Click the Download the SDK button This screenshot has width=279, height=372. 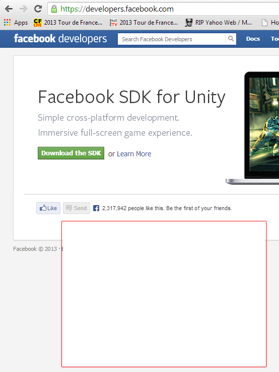click(71, 153)
